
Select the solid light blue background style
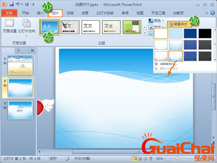pos(175,33)
